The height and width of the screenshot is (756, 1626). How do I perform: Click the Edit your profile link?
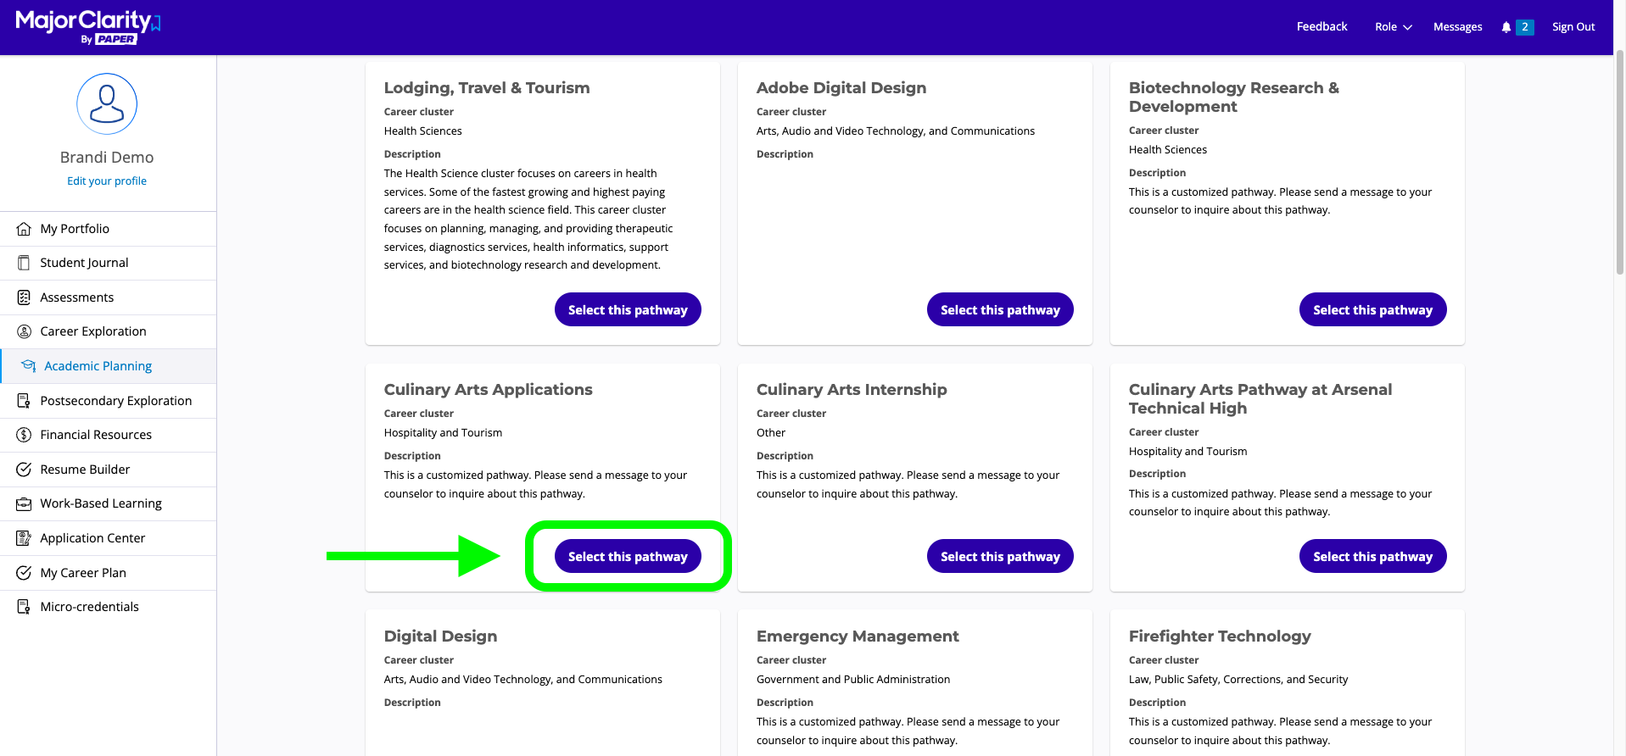107,181
